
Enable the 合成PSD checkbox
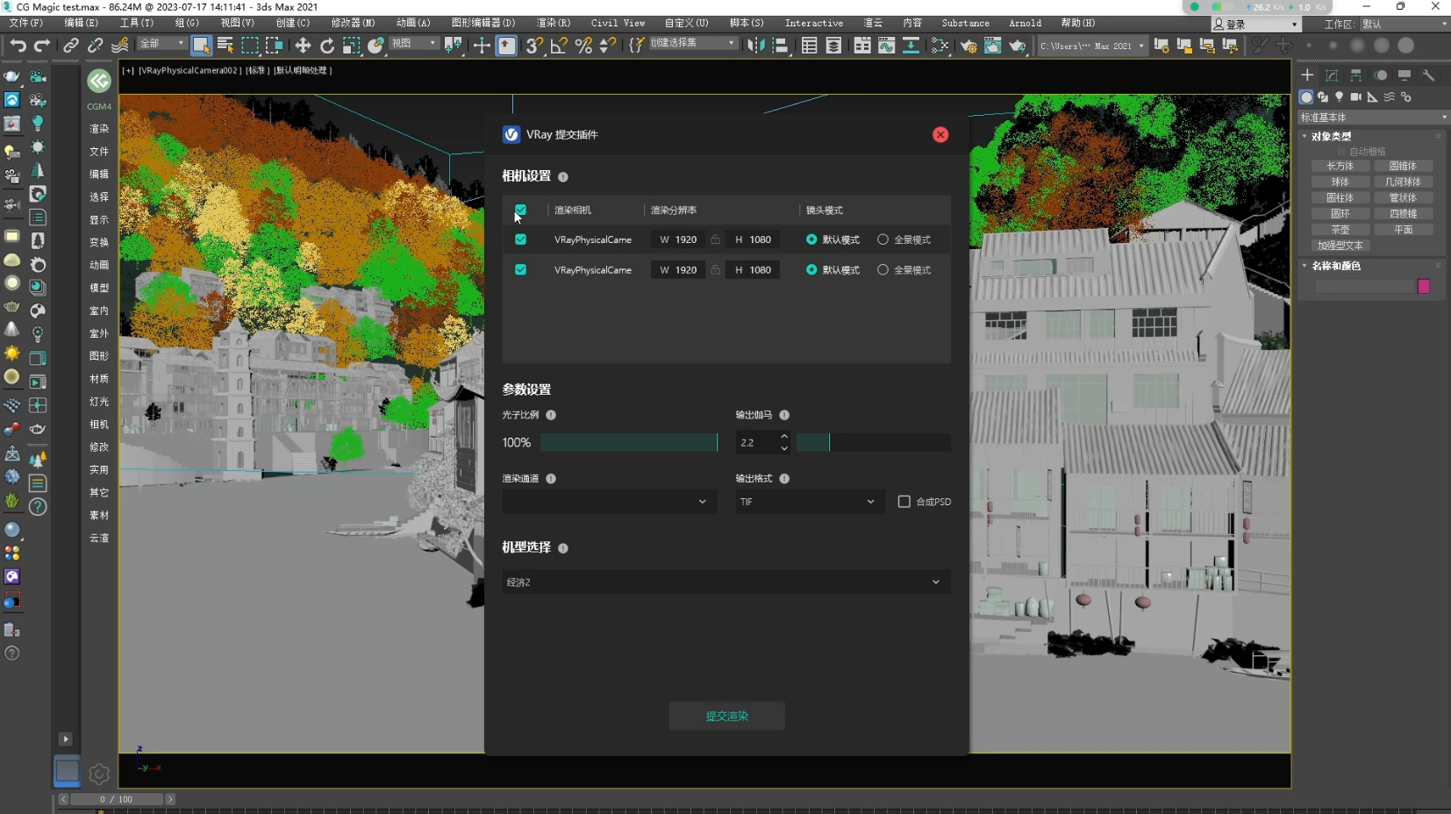(x=904, y=502)
